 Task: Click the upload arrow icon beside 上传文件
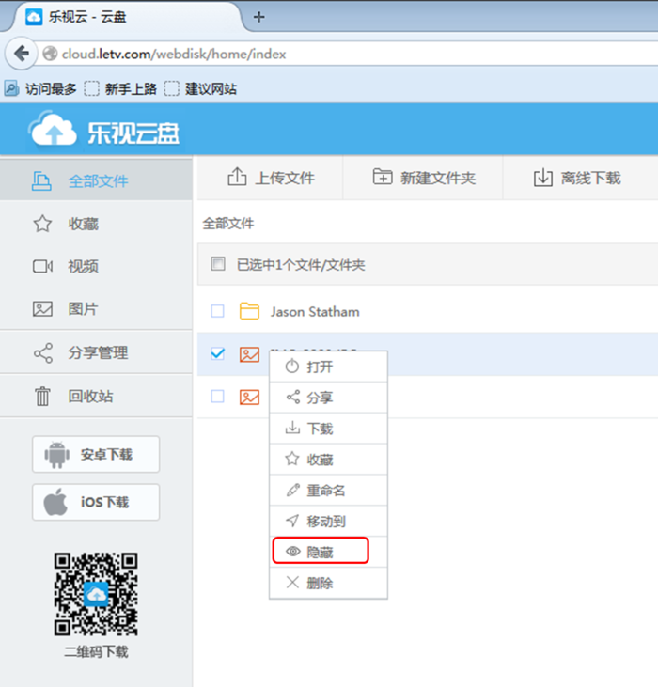point(237,177)
